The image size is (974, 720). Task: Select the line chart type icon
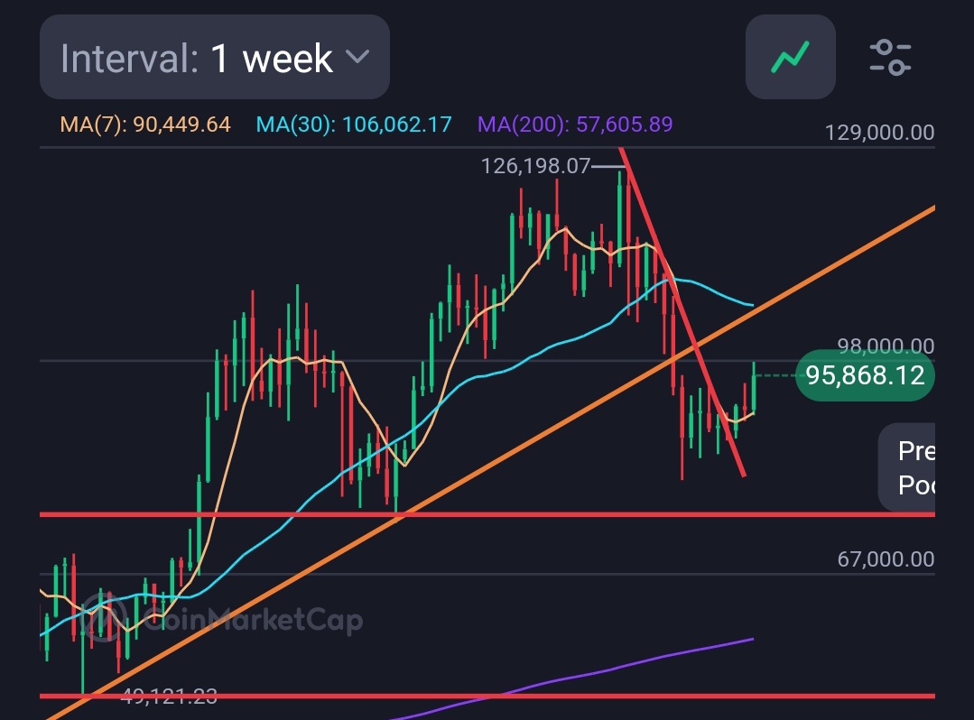click(x=789, y=57)
